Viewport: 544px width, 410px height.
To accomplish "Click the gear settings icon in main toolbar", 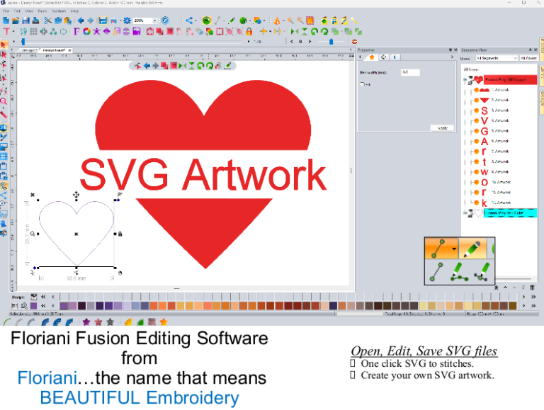I will 127,21.
